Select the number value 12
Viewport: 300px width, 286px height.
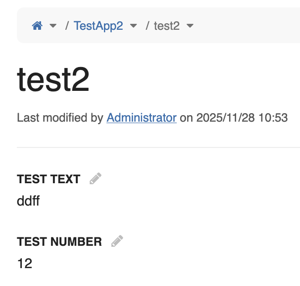click(25, 264)
